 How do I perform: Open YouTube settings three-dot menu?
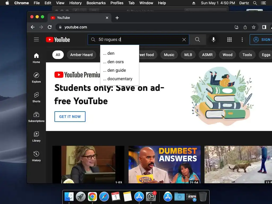pos(242,40)
